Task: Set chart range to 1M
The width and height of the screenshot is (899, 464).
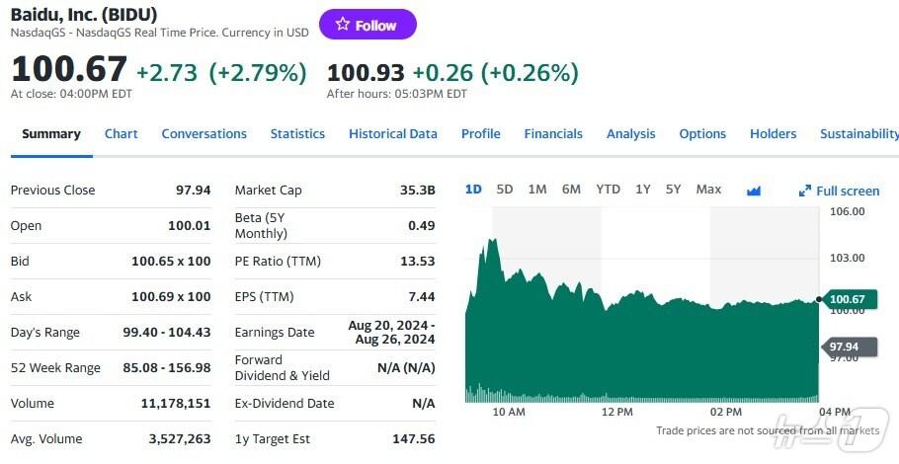Action: (537, 190)
